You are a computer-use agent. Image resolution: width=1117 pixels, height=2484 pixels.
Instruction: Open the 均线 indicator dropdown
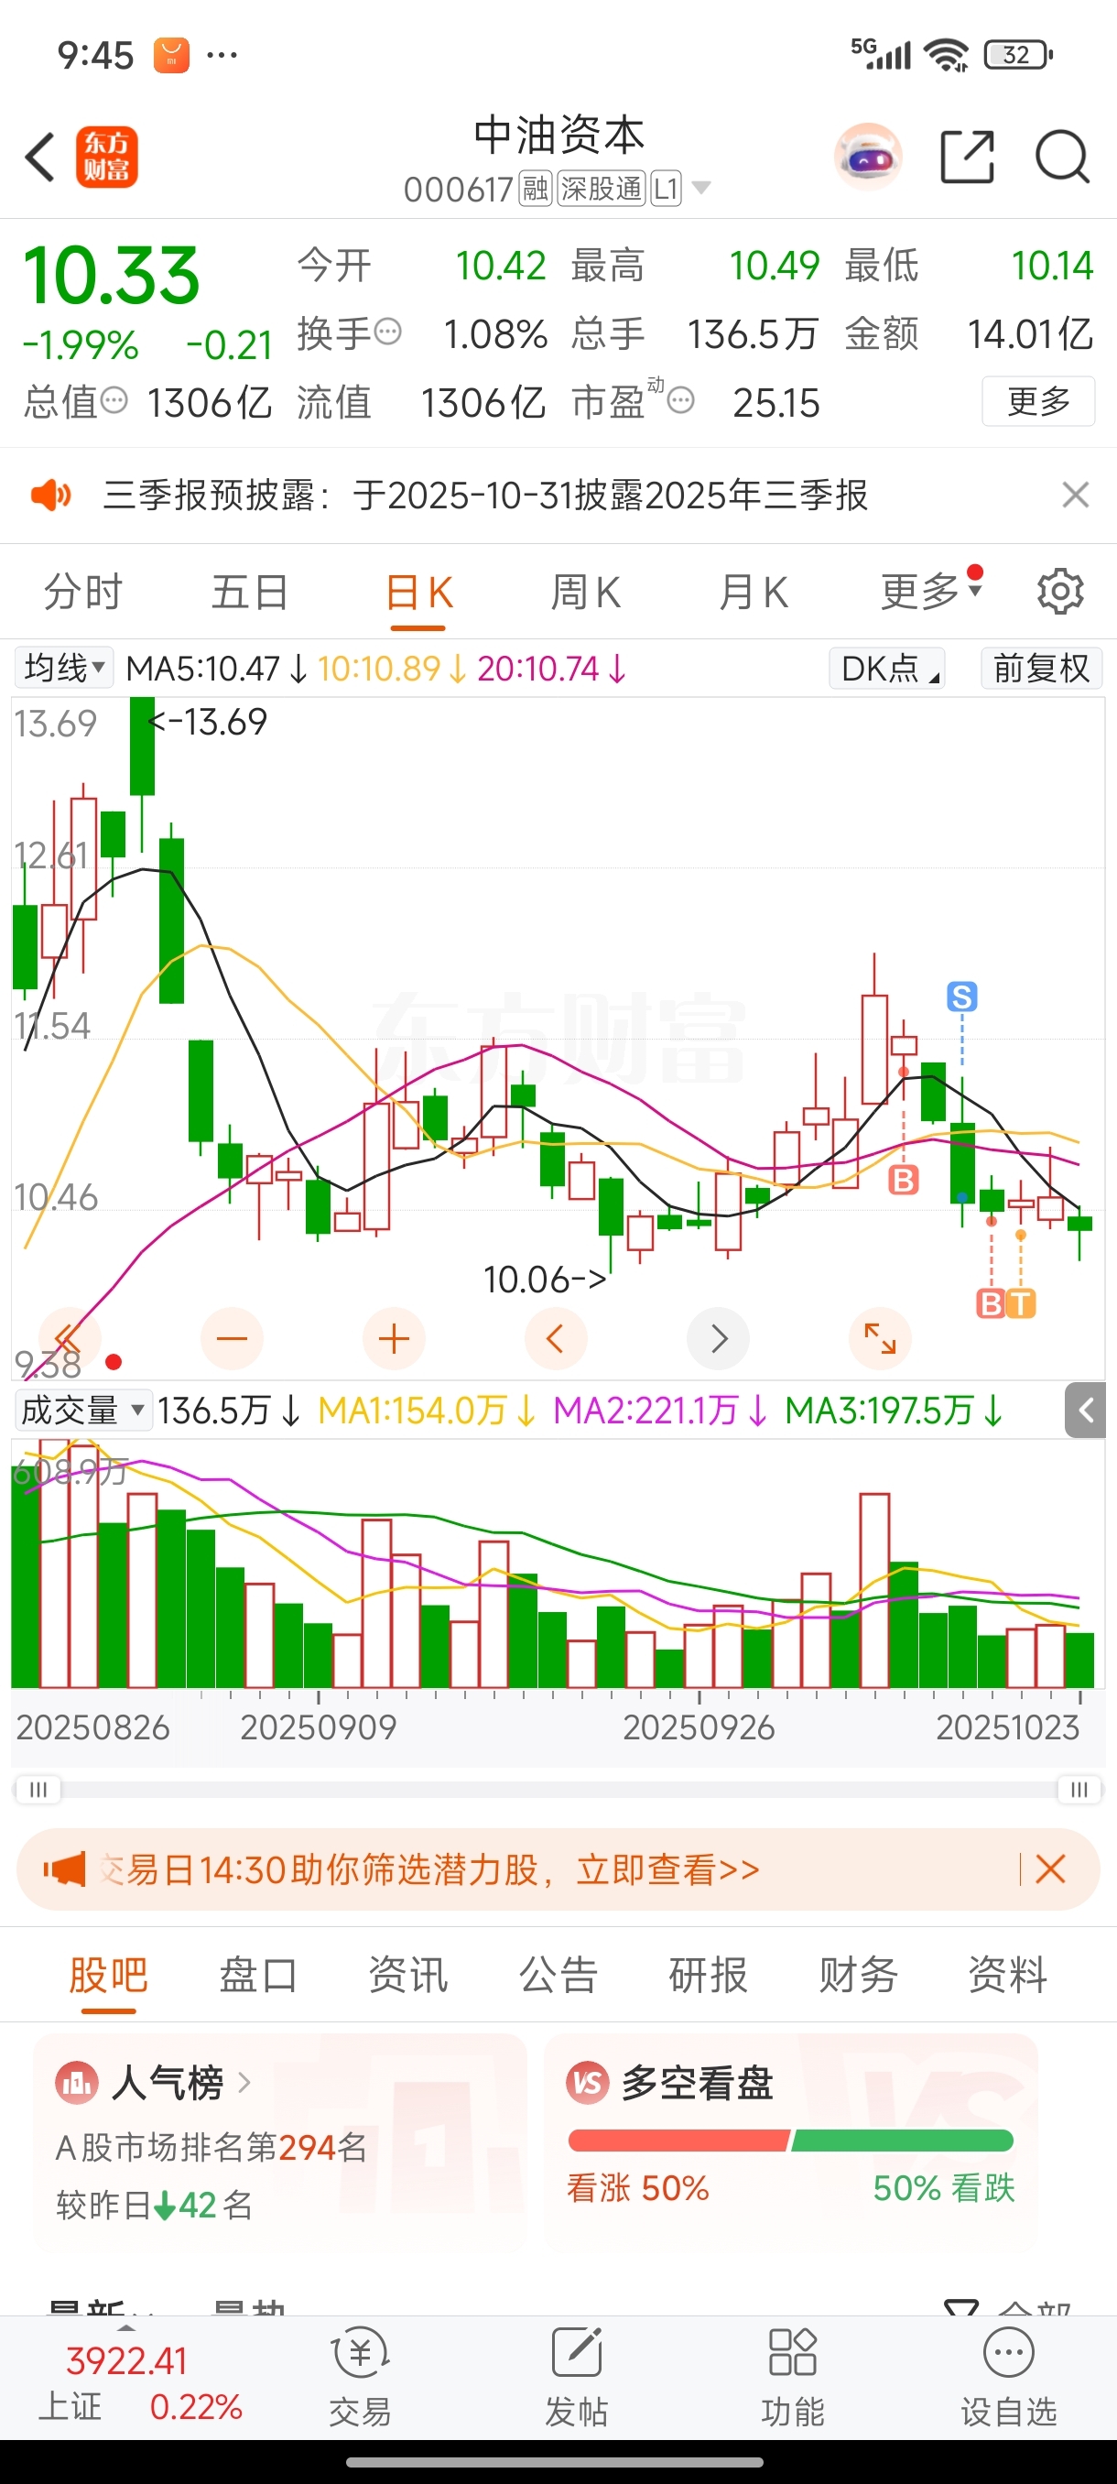63,668
